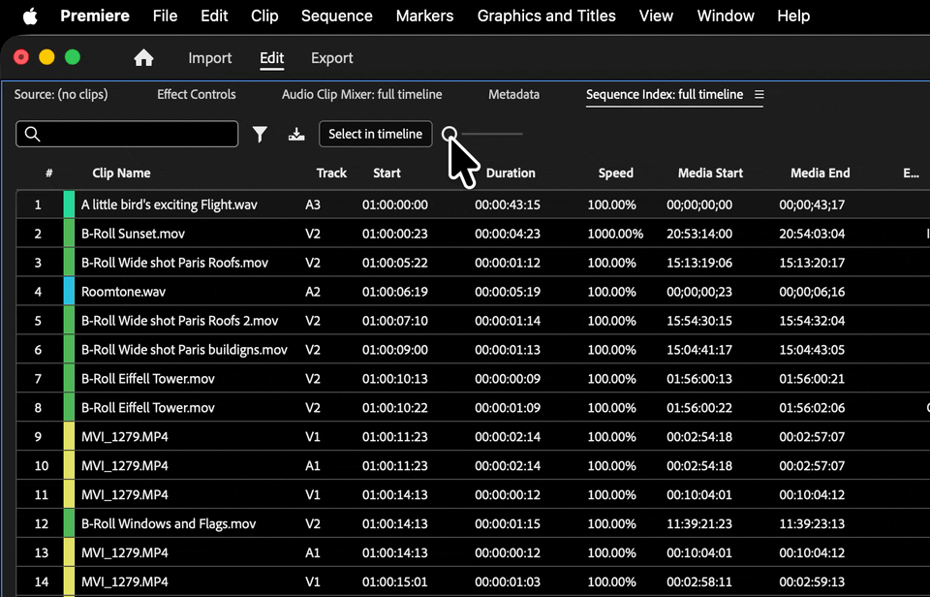The image size is (930, 597).
Task: Click start time 01:00:10:13
Action: pos(395,379)
